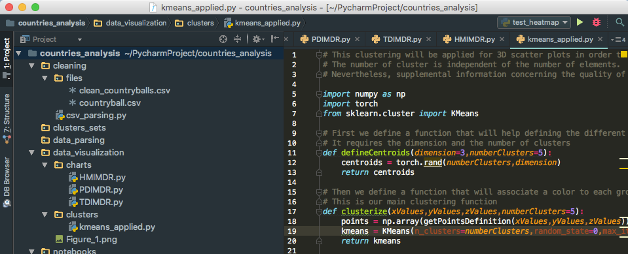628x254 pixels.
Task: Click kmeans_applied.py breadcrumb in navigation bar
Action: pyautogui.click(x=263, y=23)
